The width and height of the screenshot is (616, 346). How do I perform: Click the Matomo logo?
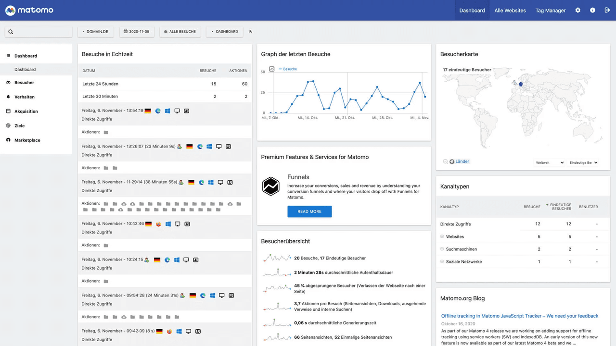coord(29,10)
